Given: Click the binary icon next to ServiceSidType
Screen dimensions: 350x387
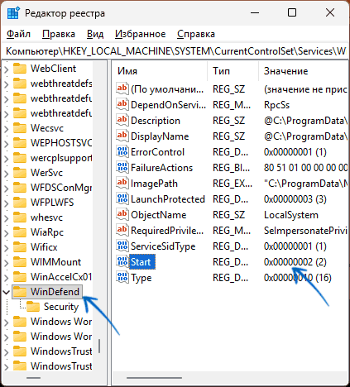Looking at the screenshot, I should [122, 246].
